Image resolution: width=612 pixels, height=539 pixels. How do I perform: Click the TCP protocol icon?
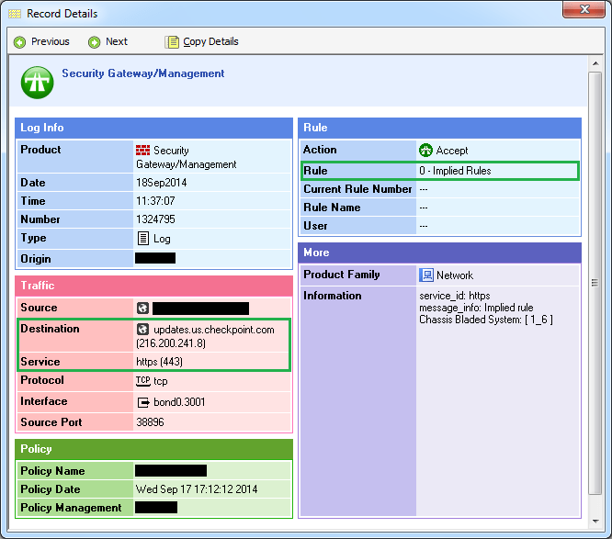(142, 381)
